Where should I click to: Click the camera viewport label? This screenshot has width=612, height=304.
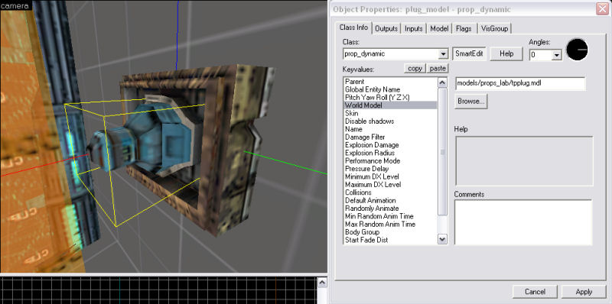coord(15,6)
